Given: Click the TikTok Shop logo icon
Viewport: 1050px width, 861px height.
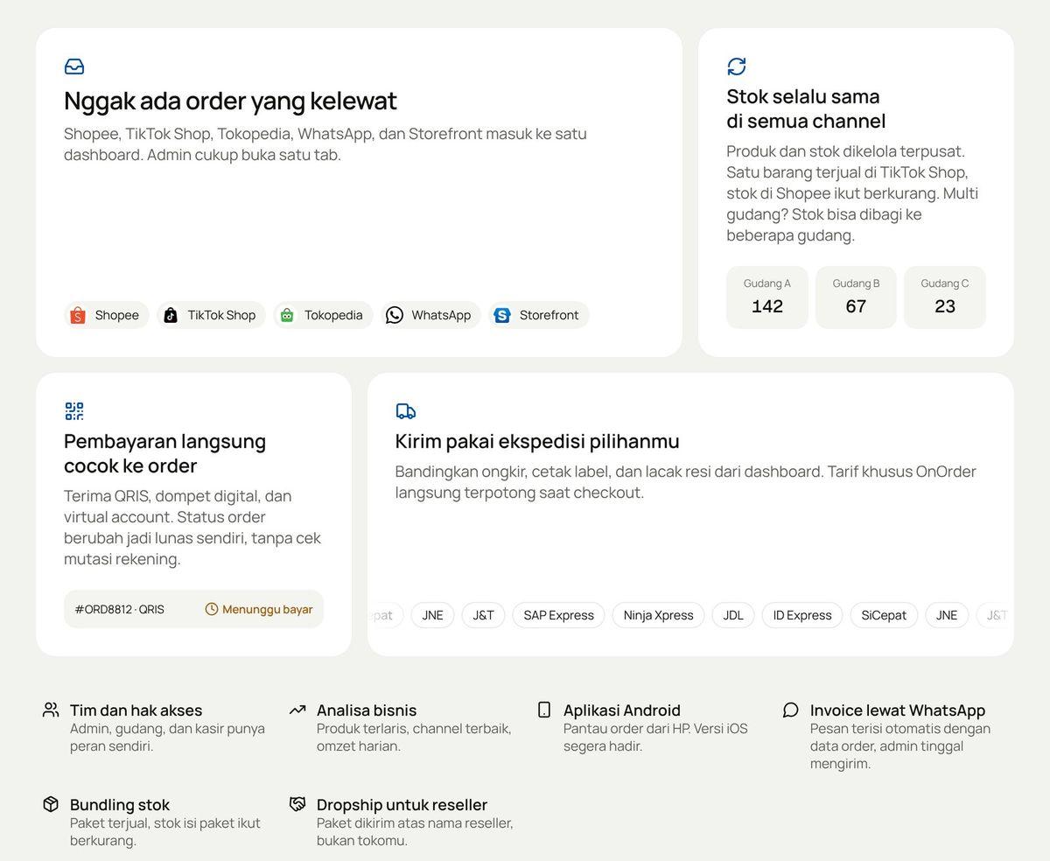Looking at the screenshot, I should point(171,315).
